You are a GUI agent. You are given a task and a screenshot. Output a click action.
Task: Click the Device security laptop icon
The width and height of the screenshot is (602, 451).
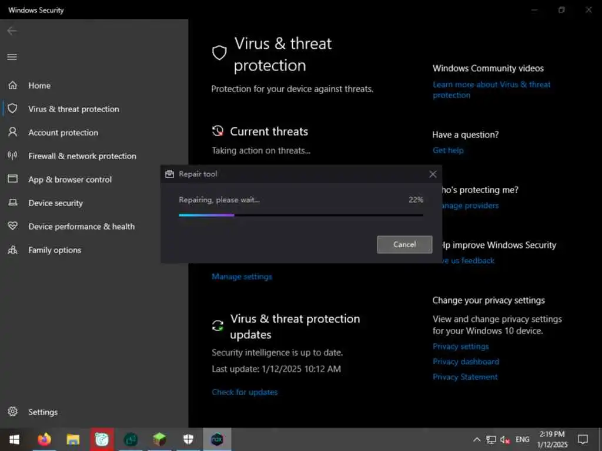pyautogui.click(x=13, y=202)
